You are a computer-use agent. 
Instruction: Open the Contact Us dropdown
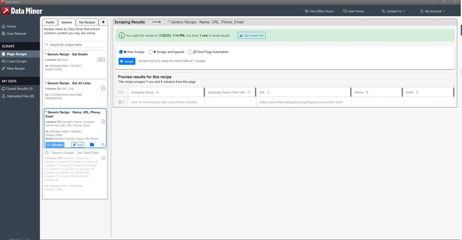click(x=393, y=11)
